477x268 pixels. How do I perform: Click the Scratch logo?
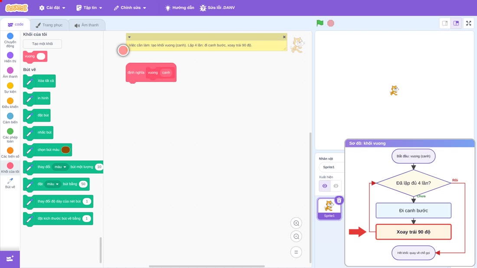16,8
